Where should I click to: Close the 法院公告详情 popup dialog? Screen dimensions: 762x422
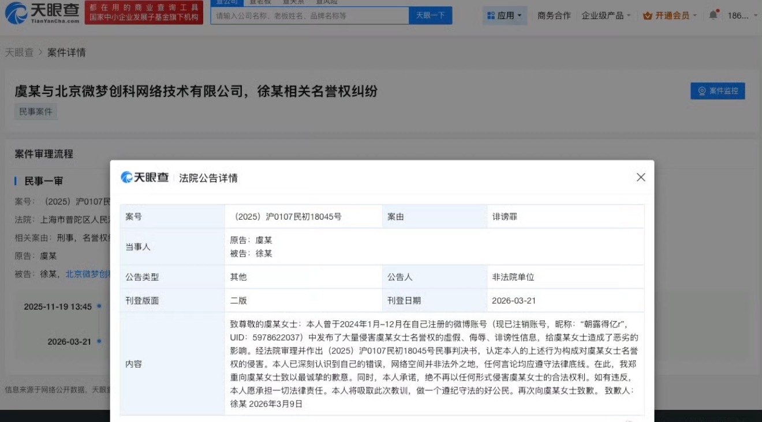[641, 178]
